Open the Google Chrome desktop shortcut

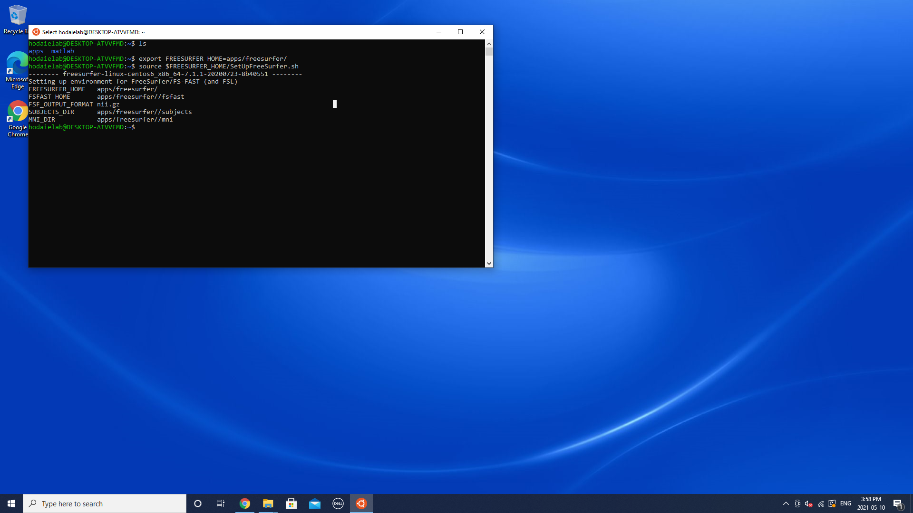pos(18,119)
